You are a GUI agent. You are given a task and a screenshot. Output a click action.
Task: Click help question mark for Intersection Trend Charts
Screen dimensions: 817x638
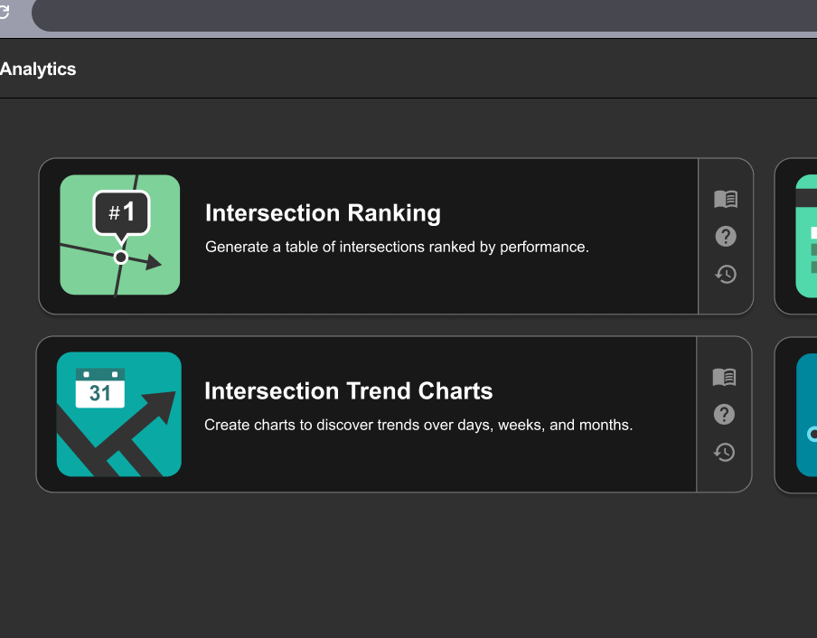click(x=724, y=415)
